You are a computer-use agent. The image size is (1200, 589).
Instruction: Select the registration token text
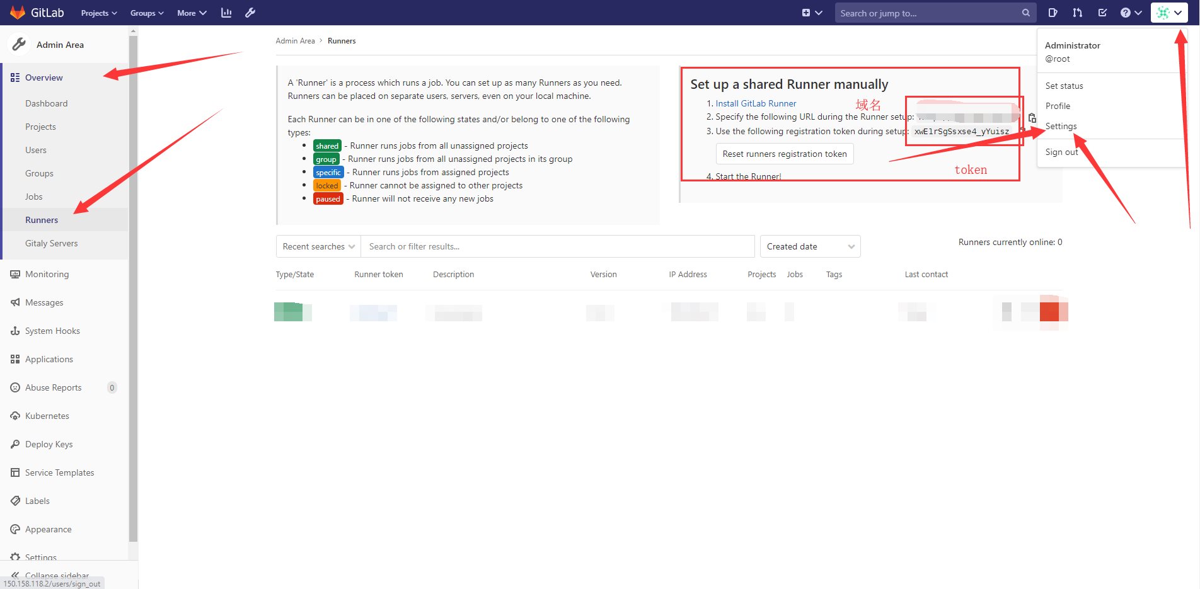click(962, 132)
